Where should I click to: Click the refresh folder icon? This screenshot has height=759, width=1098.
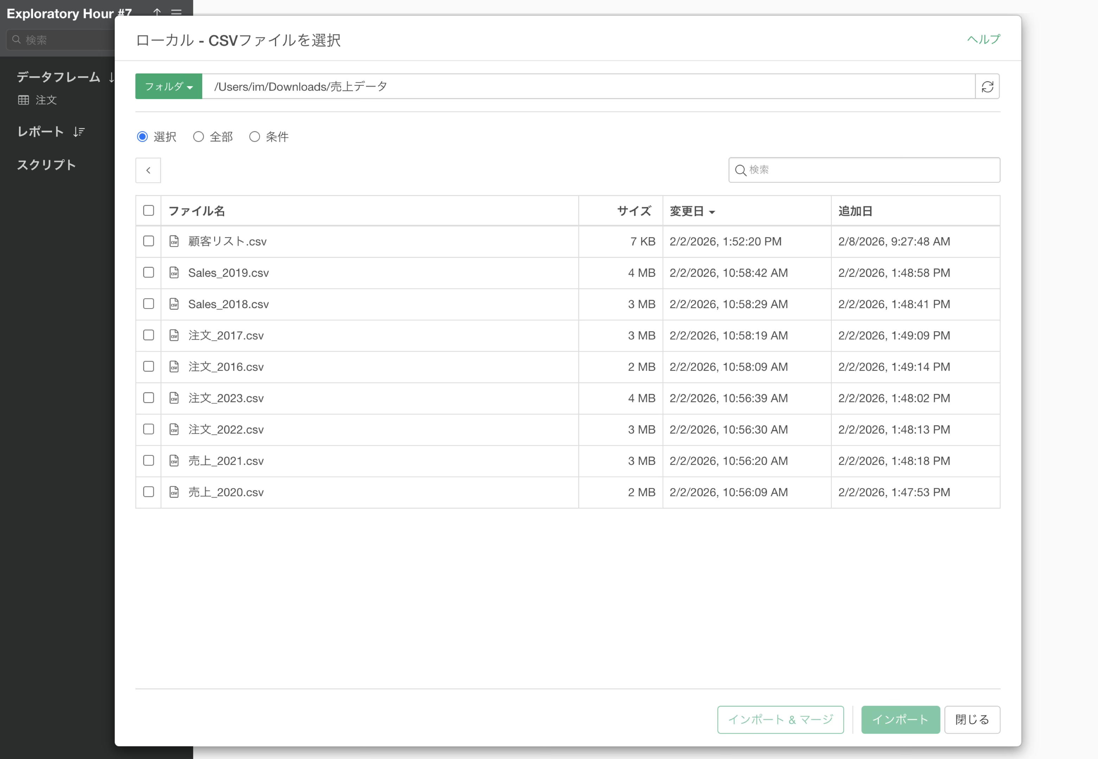coord(987,86)
